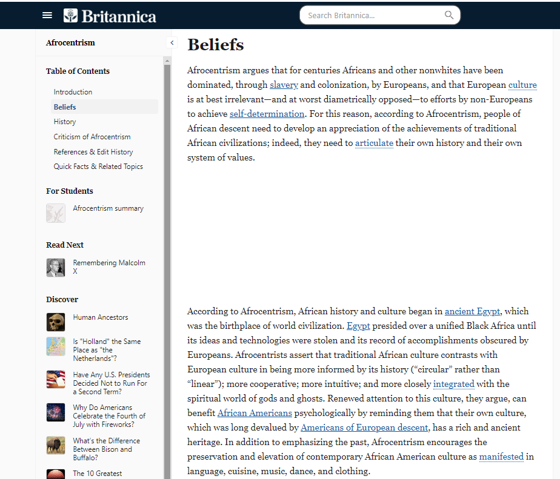This screenshot has width=560, height=479.
Task: Click the sidebar scrollbar up arrow
Action: (x=167, y=61)
